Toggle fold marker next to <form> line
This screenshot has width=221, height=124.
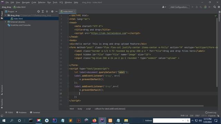[x=68, y=48]
